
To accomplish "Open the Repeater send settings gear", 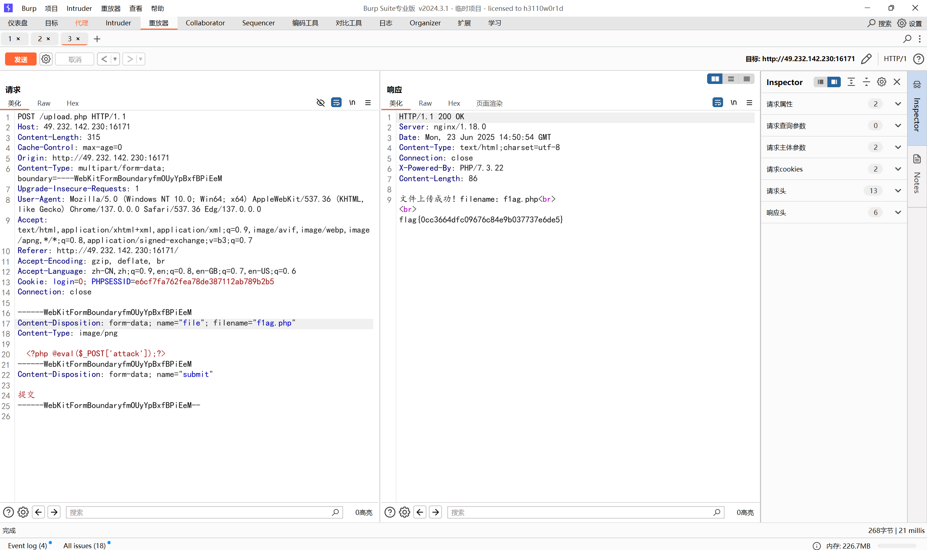I will [x=46, y=59].
